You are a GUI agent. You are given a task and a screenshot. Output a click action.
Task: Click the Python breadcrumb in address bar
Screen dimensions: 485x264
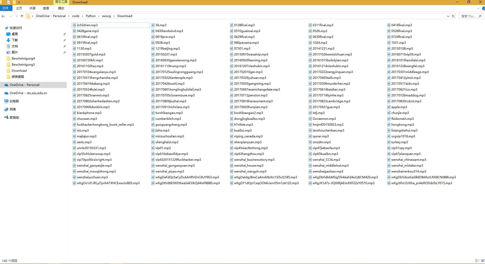pyautogui.click(x=91, y=16)
